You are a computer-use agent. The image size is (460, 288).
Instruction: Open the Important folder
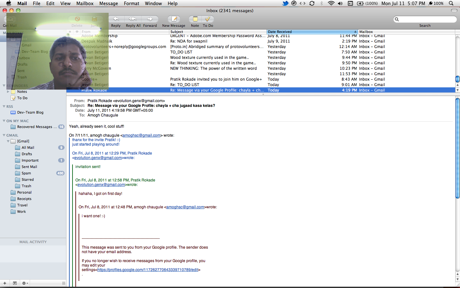[x=30, y=160]
